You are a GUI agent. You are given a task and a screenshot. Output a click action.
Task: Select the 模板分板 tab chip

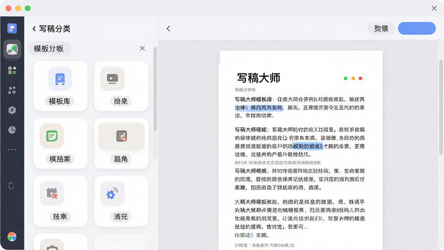click(49, 49)
